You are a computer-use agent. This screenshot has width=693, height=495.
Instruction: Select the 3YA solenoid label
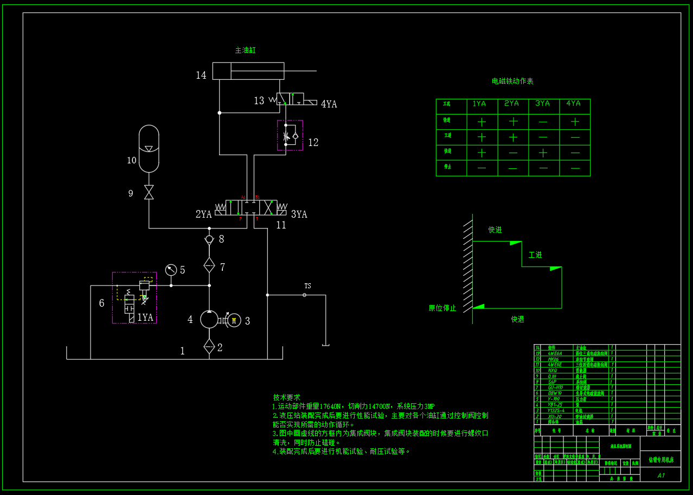pos(299,214)
